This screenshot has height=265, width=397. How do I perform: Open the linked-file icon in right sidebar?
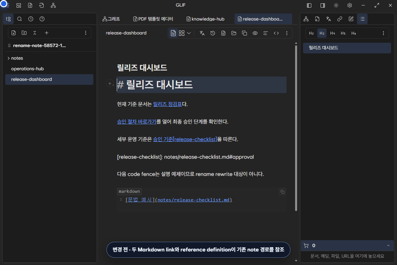(317, 19)
